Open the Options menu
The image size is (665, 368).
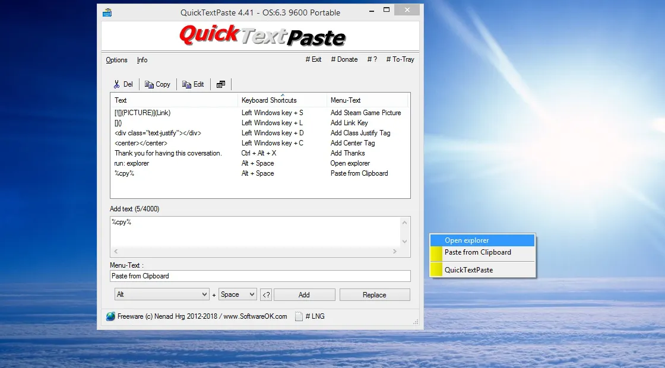(116, 60)
